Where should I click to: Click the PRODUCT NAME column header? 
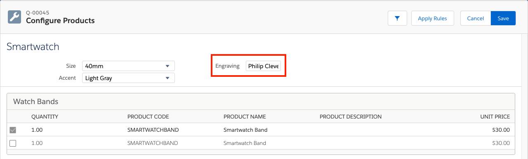point(245,116)
